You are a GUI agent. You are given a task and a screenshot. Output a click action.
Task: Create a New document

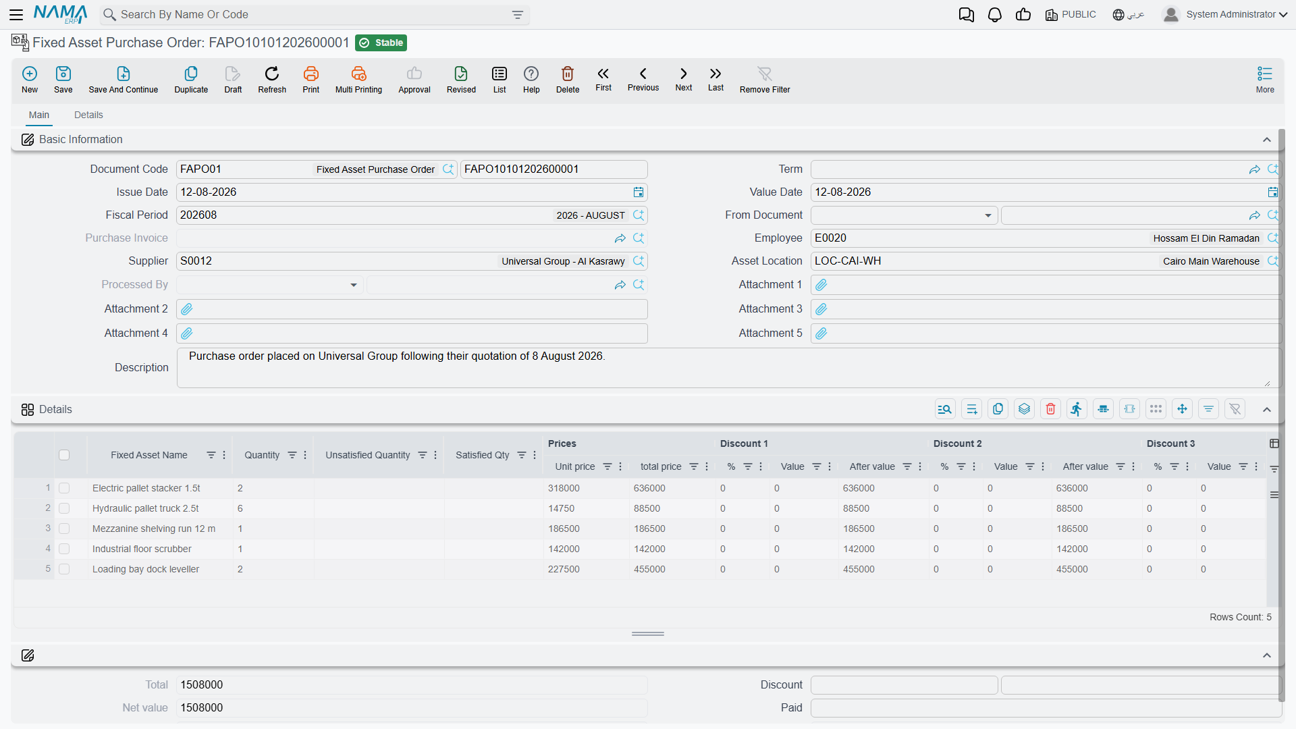(x=30, y=80)
